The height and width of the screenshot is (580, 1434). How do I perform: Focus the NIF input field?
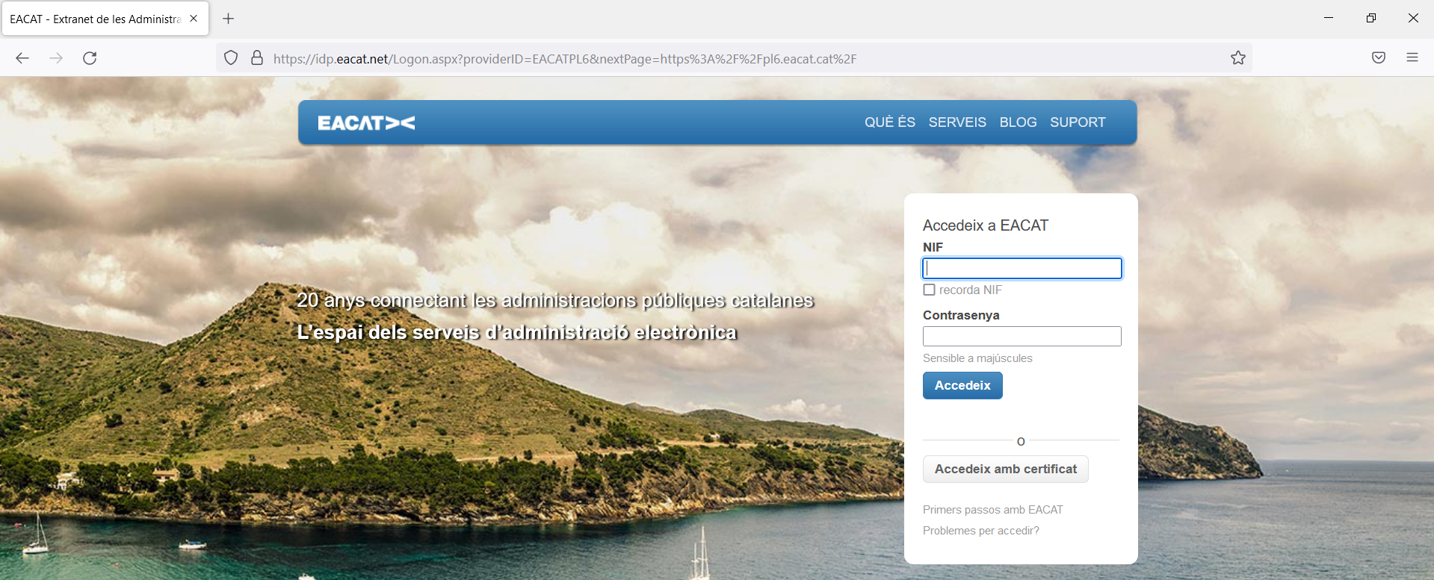coord(1022,268)
